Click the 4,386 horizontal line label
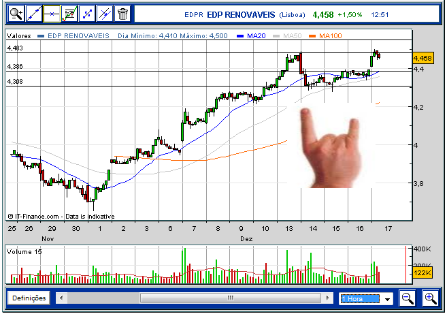 (15, 67)
